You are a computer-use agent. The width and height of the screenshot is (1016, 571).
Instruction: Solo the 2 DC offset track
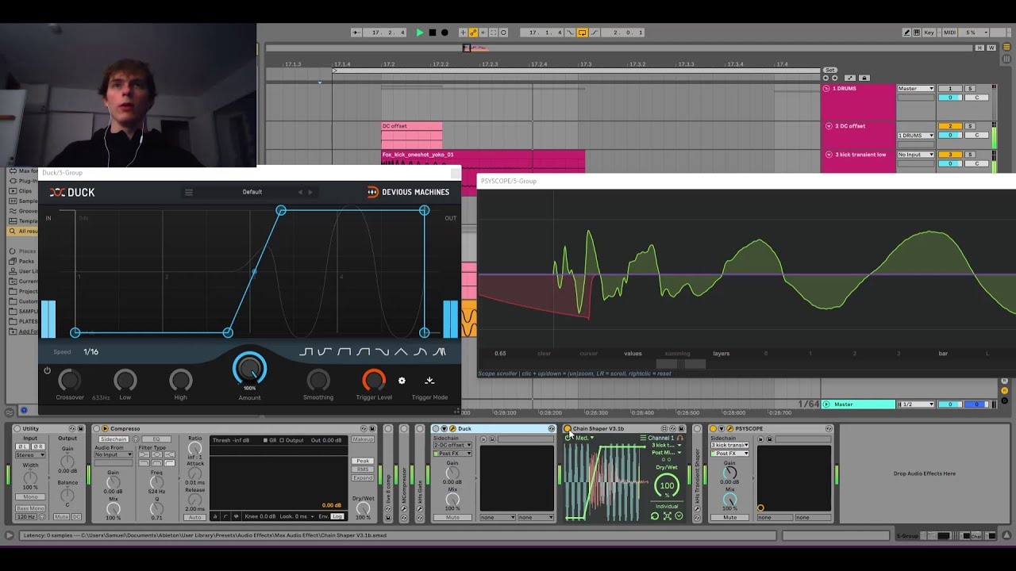(970, 126)
